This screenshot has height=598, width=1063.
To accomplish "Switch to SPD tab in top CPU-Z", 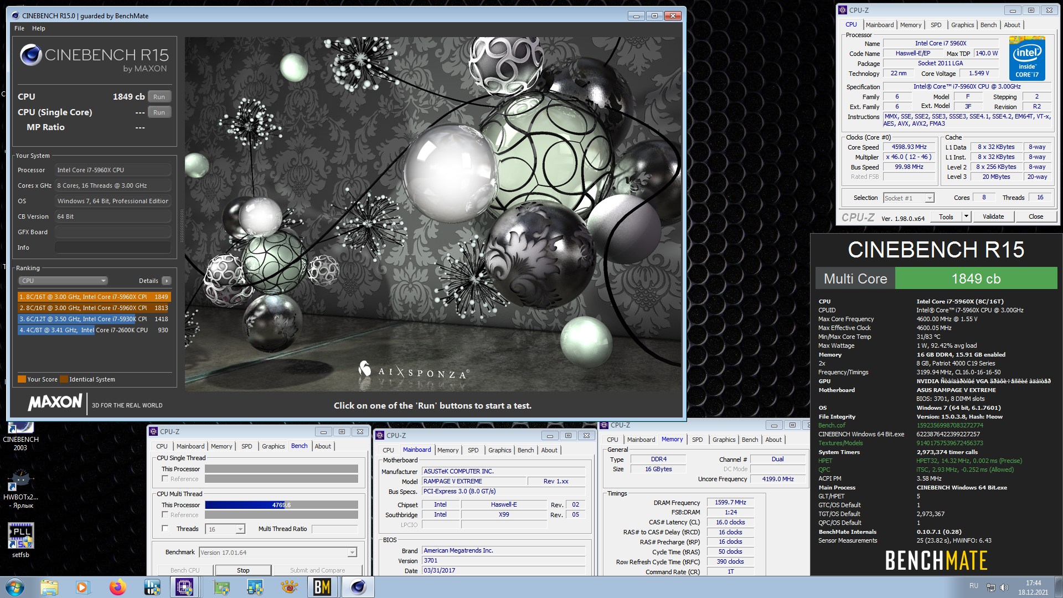I will pos(936,25).
